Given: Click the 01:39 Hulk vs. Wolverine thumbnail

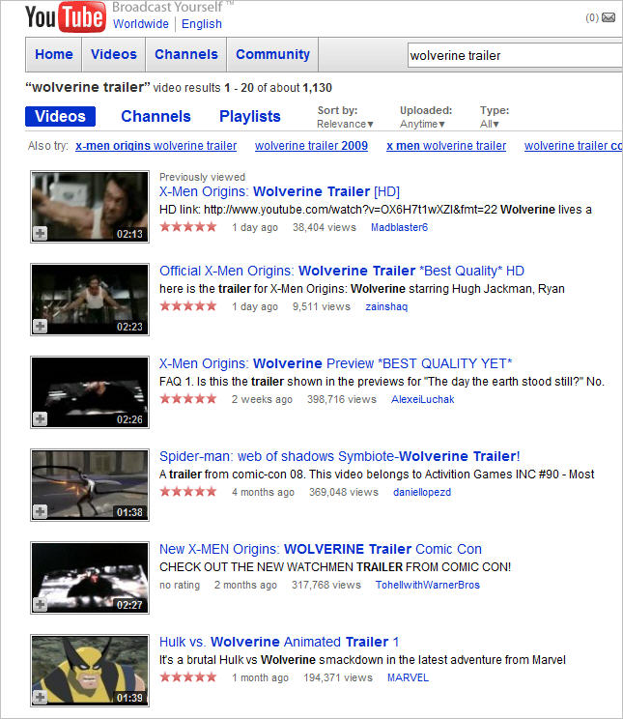Looking at the screenshot, I should [x=90, y=670].
